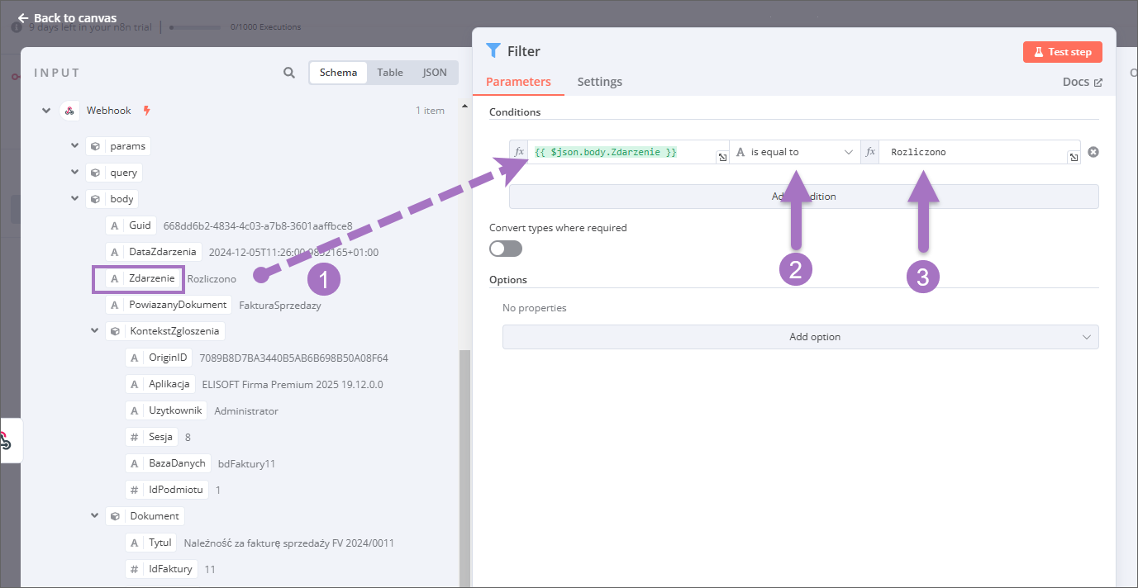Open the Add option dropdown
The width and height of the screenshot is (1138, 588).
click(800, 337)
